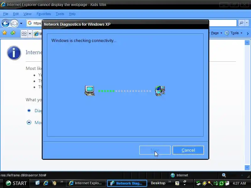Click the search magnifier button
The width and height of the screenshot is (251, 188).
[241, 23]
